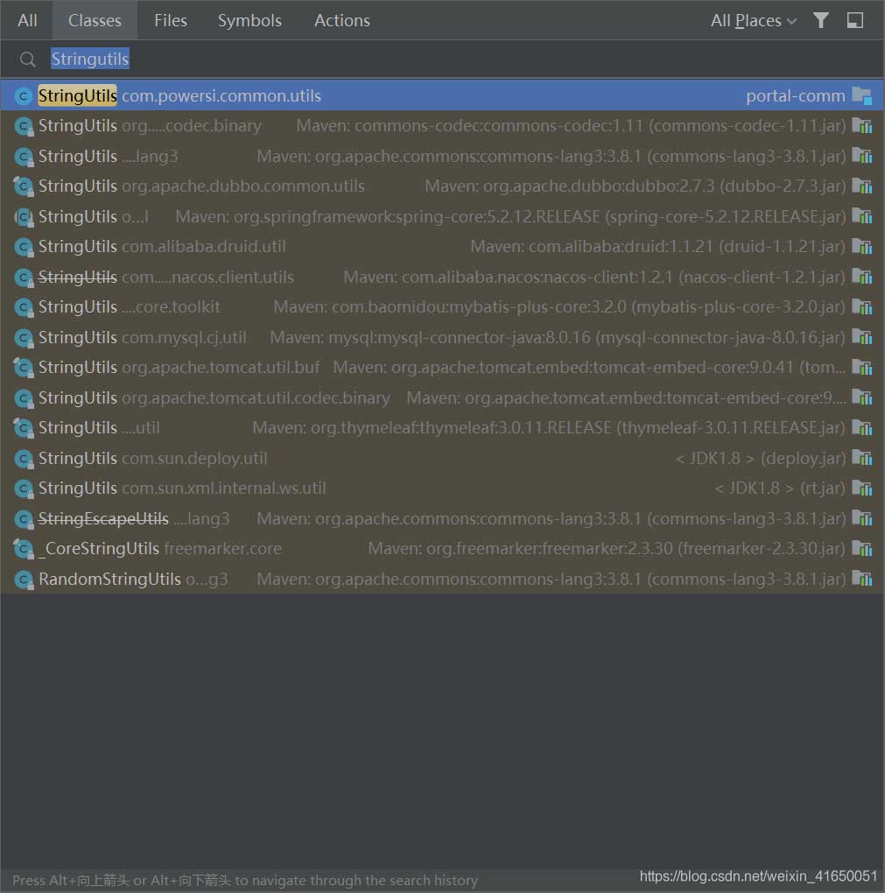Click class icon of com.powersi.common.utils StringUtils
The image size is (885, 893).
coord(24,96)
